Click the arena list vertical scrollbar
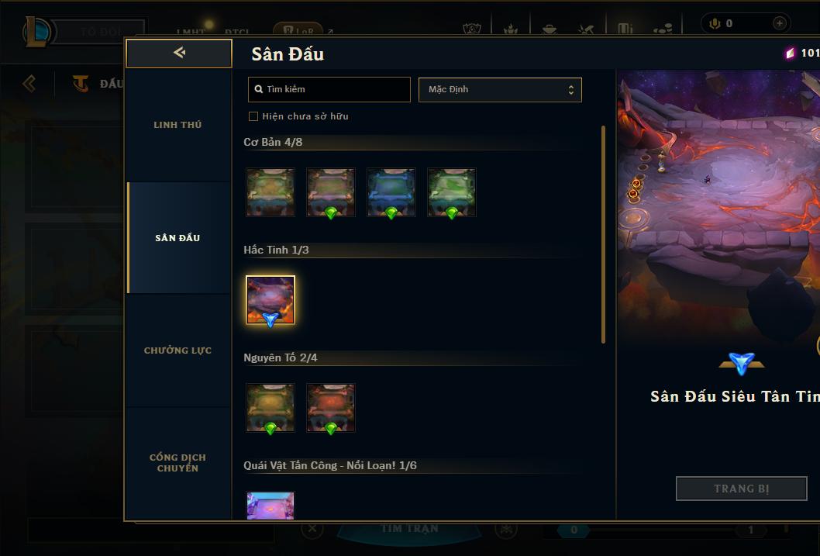Screen dimensions: 820x556 (x=603, y=234)
